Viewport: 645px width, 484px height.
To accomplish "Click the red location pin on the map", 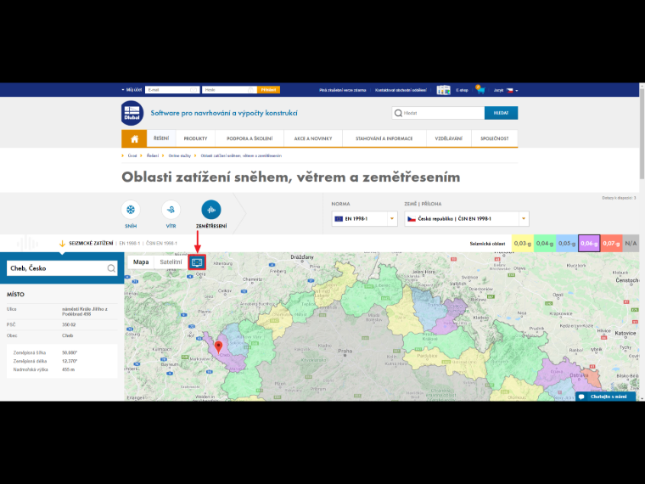I will (x=219, y=347).
